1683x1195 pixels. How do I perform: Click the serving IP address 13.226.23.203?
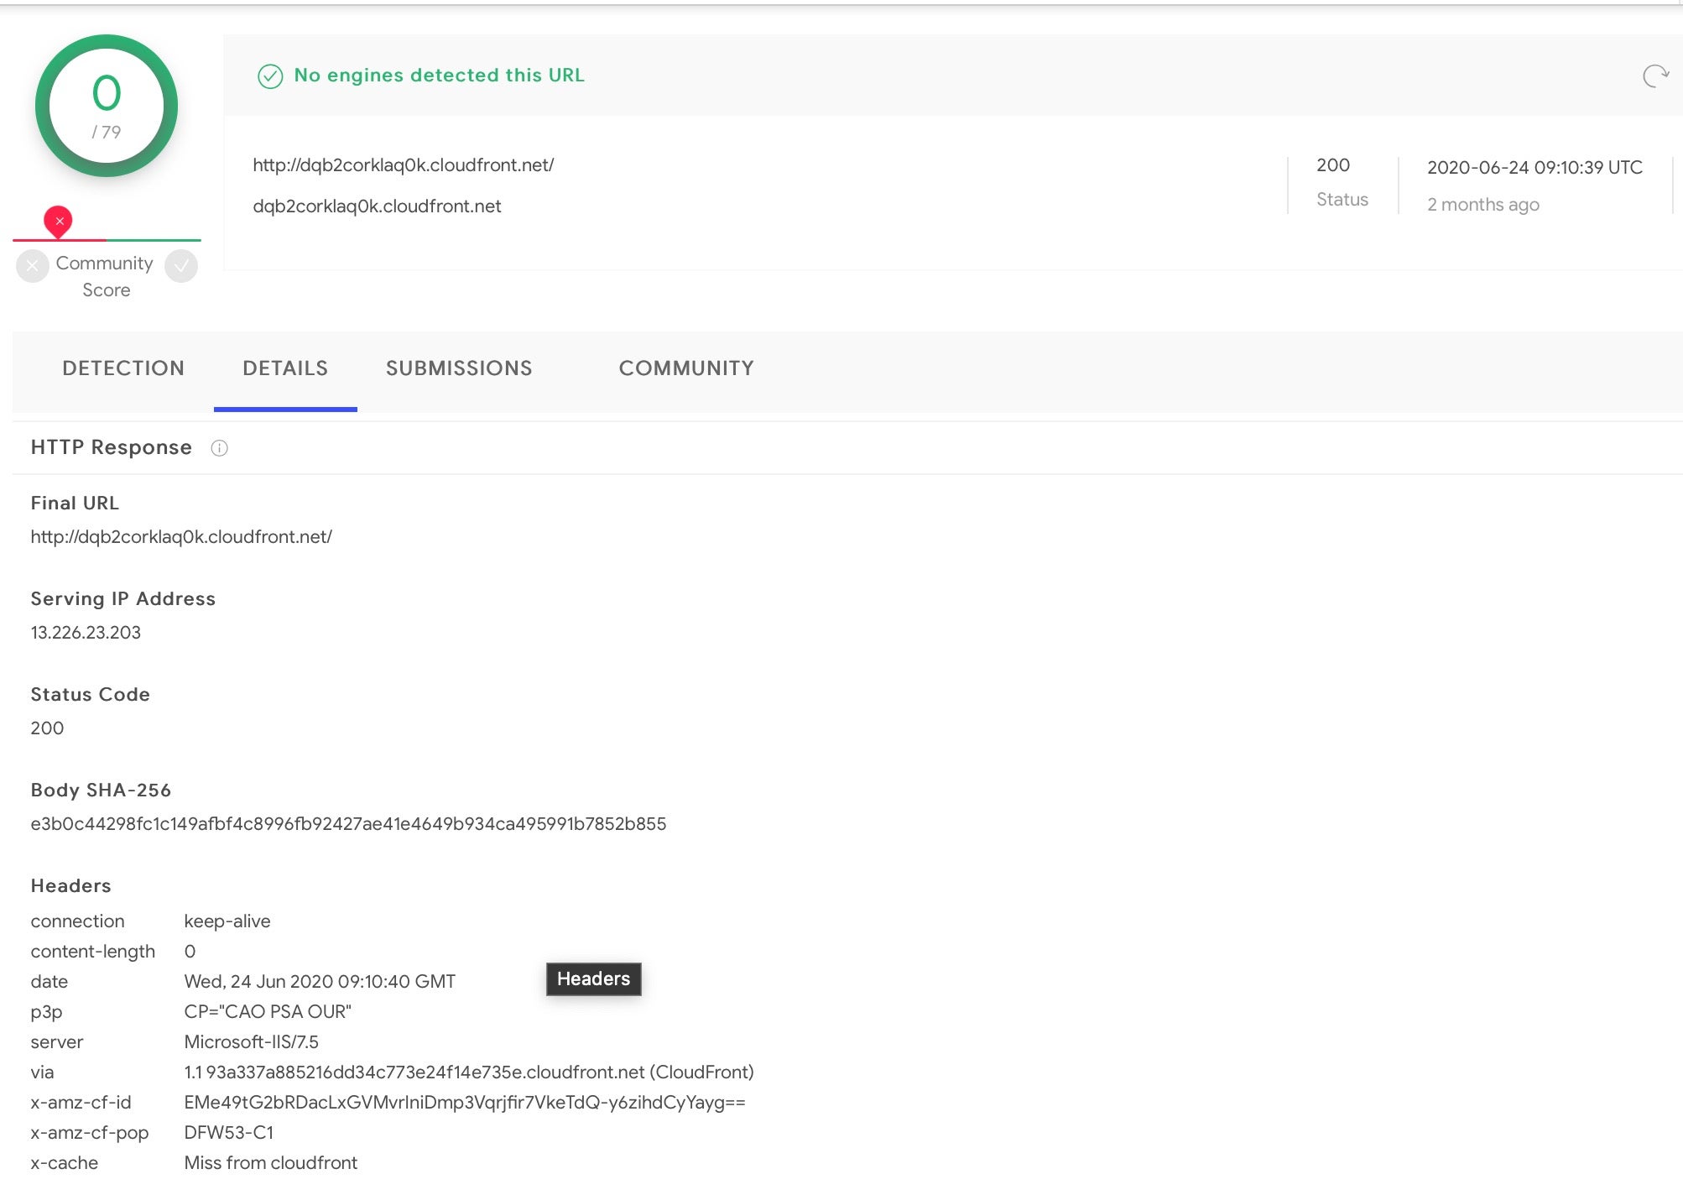tap(86, 633)
